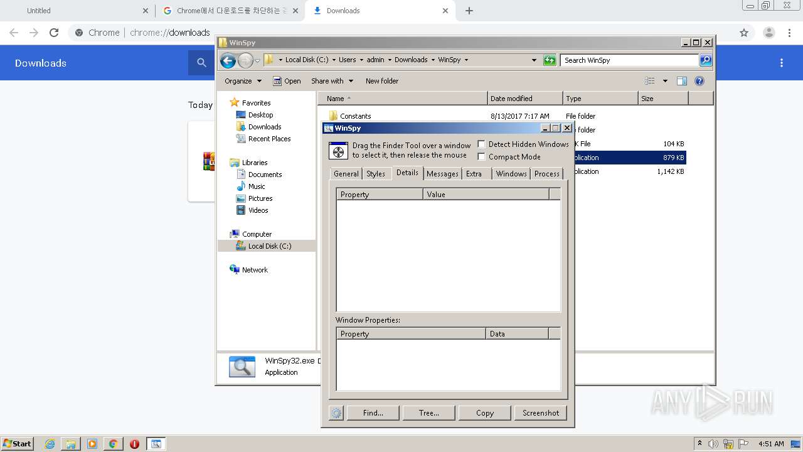Open Downloads page three-dot menu
The width and height of the screenshot is (803, 452).
782,63
